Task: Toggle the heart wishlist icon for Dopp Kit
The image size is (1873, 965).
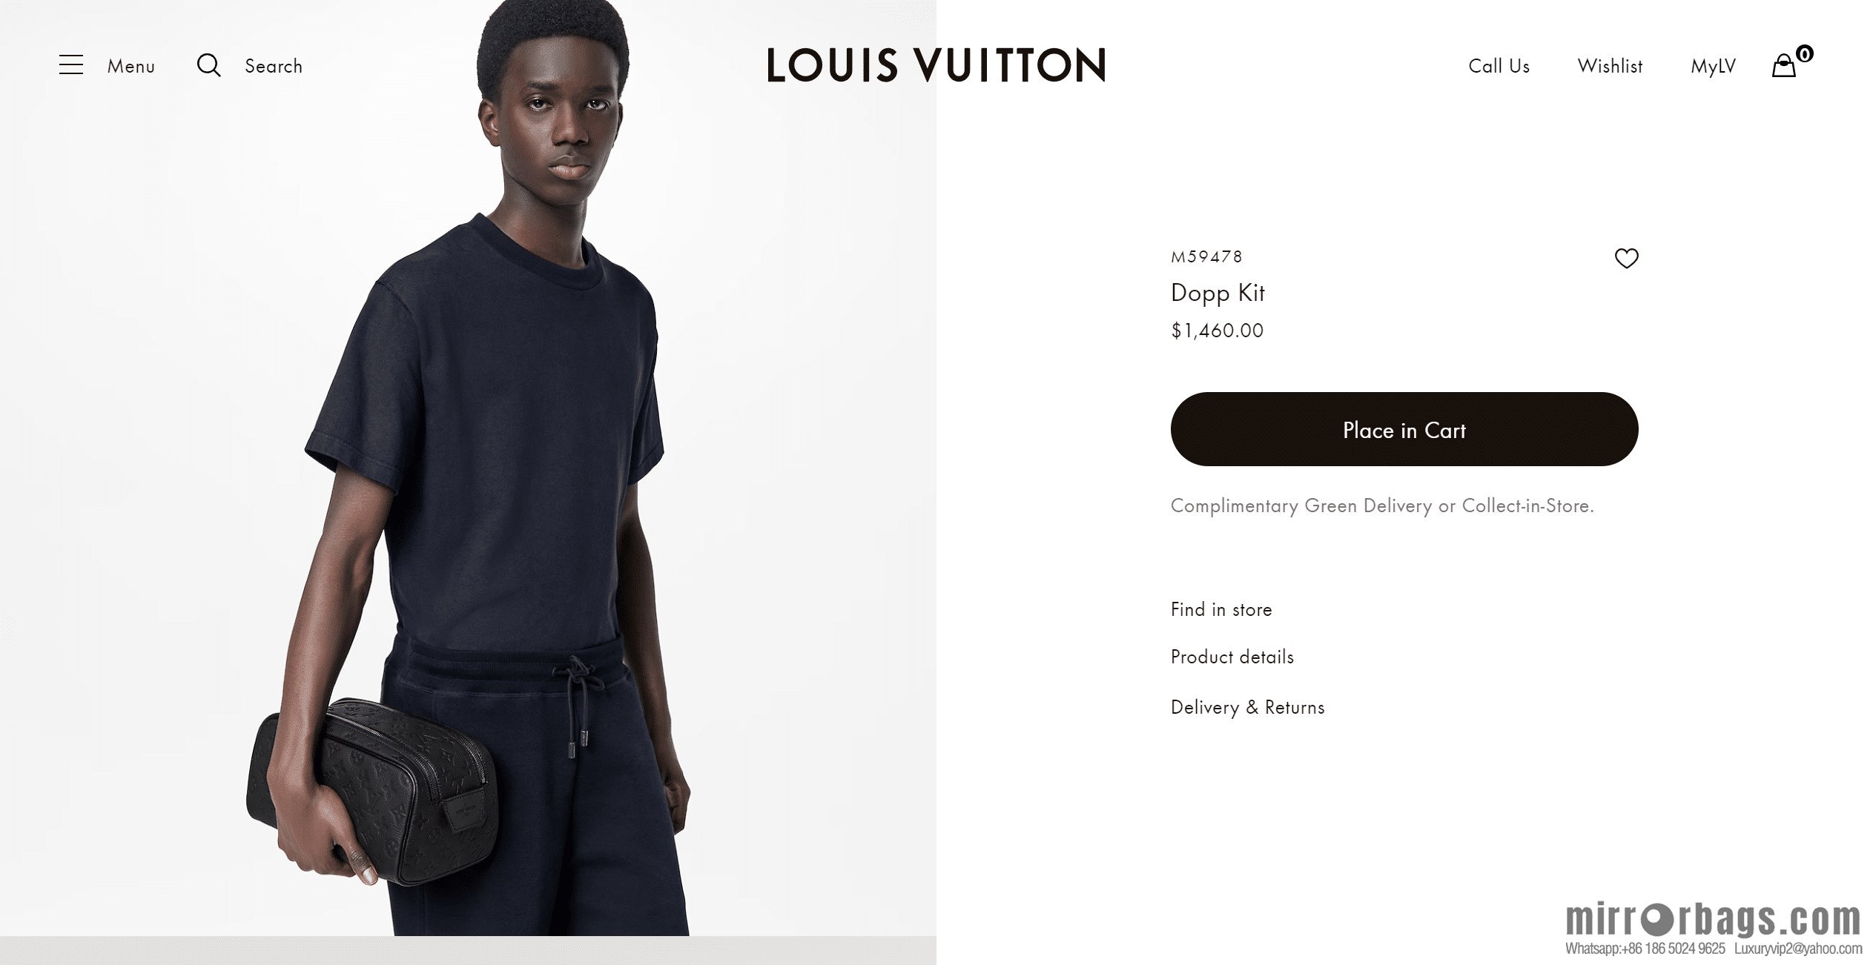Action: click(x=1626, y=258)
